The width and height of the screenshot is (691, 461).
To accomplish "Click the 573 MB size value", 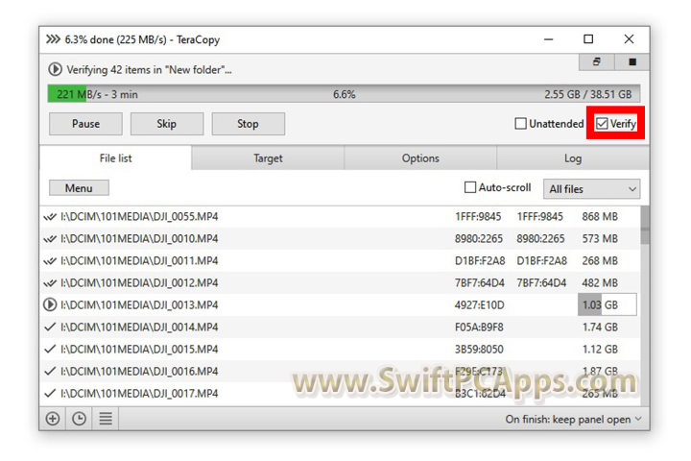I will 600,238.
